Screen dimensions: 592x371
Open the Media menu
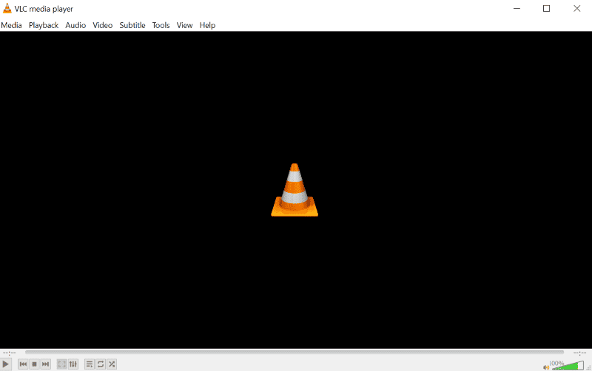point(11,25)
